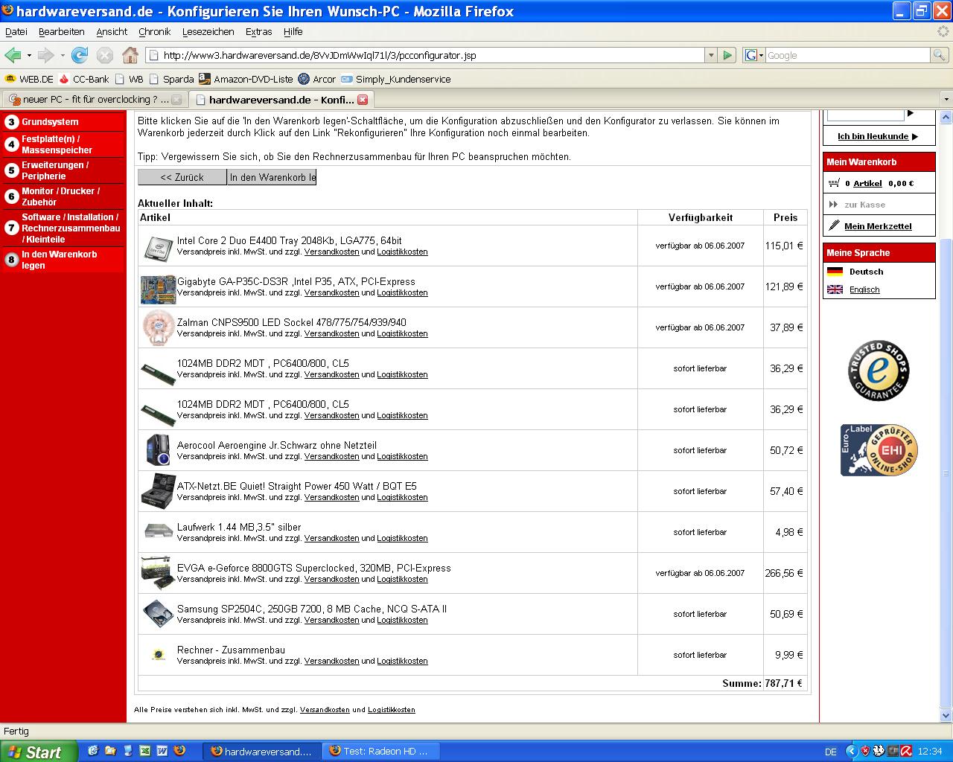Switch language via the Englisch link
953x762 pixels.
tap(864, 289)
